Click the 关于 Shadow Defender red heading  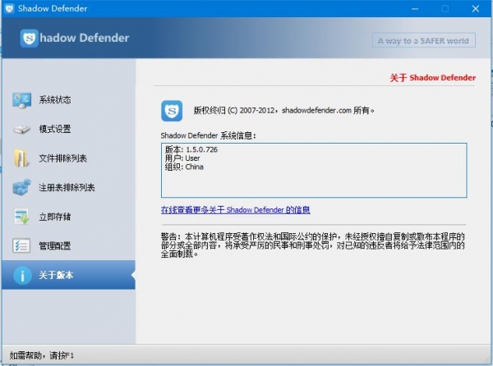(433, 78)
